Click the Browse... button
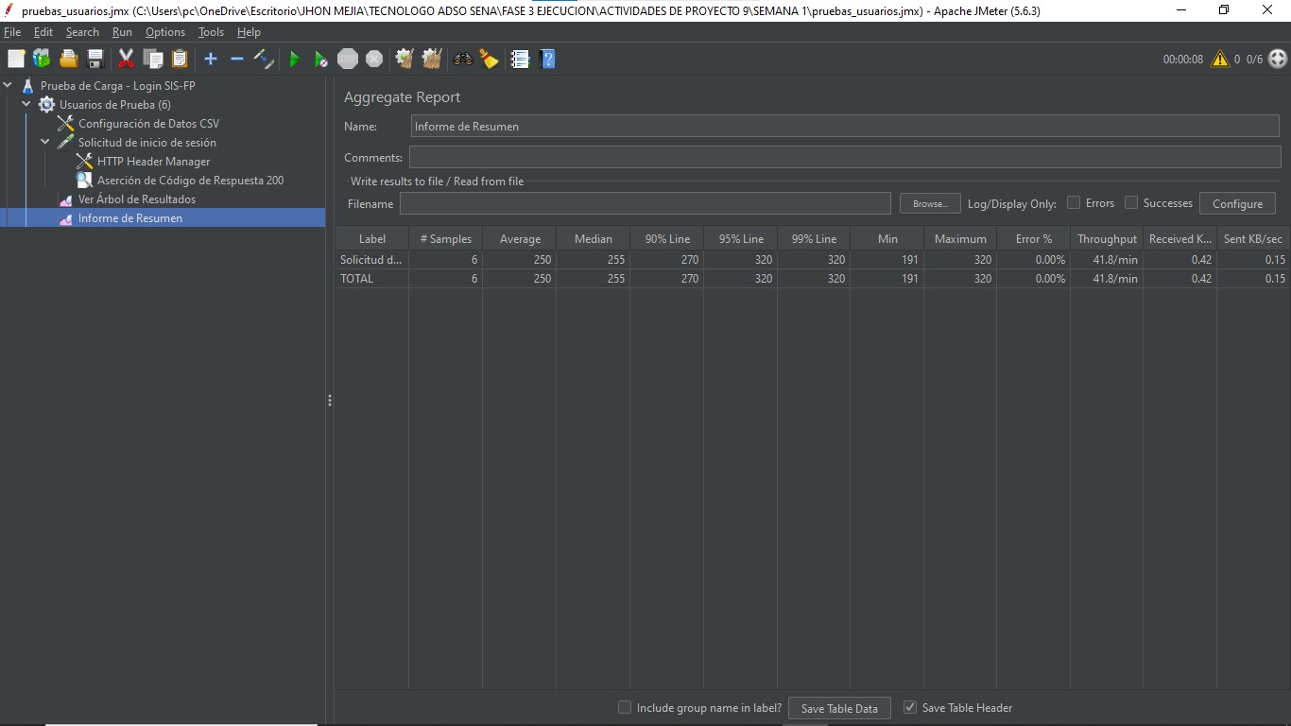 [x=930, y=203]
